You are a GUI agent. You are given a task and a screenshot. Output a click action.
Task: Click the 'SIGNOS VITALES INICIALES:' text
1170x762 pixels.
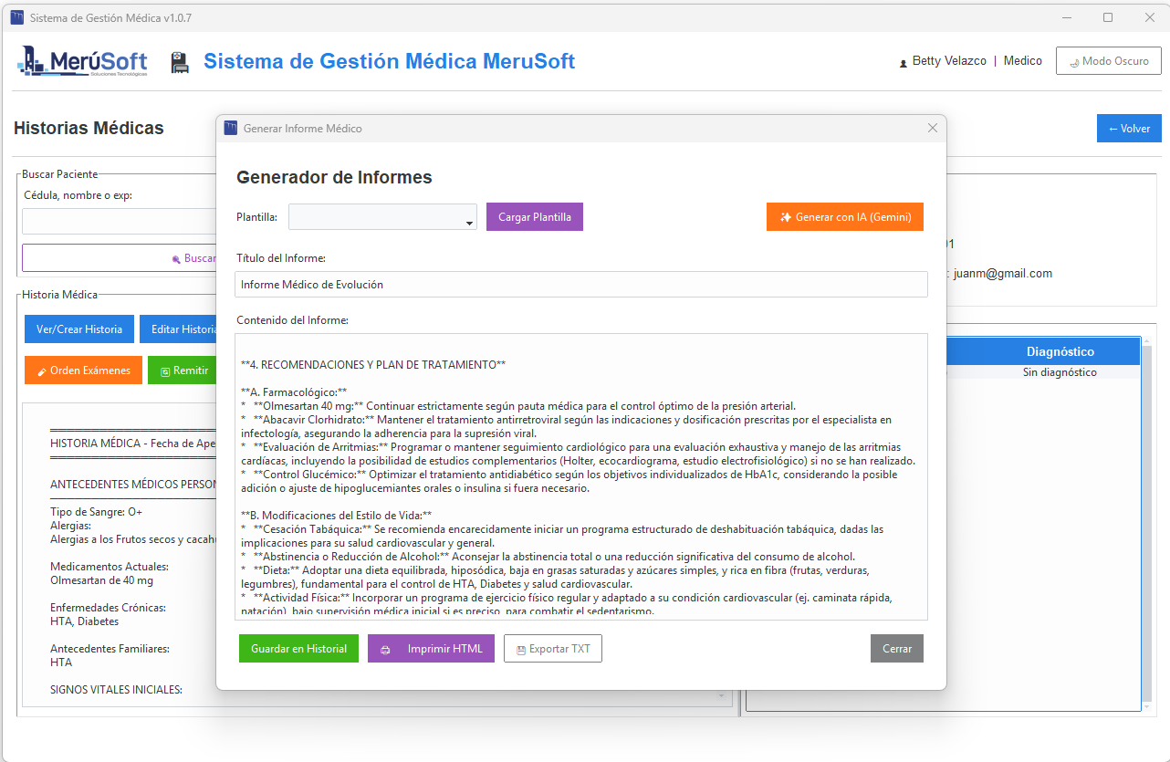(116, 690)
